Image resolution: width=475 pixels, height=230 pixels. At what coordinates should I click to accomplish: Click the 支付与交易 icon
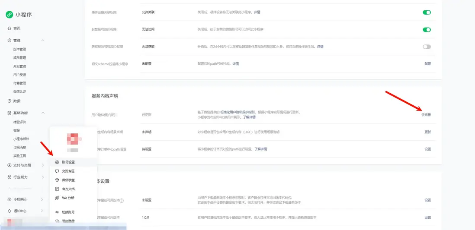(x=10, y=165)
